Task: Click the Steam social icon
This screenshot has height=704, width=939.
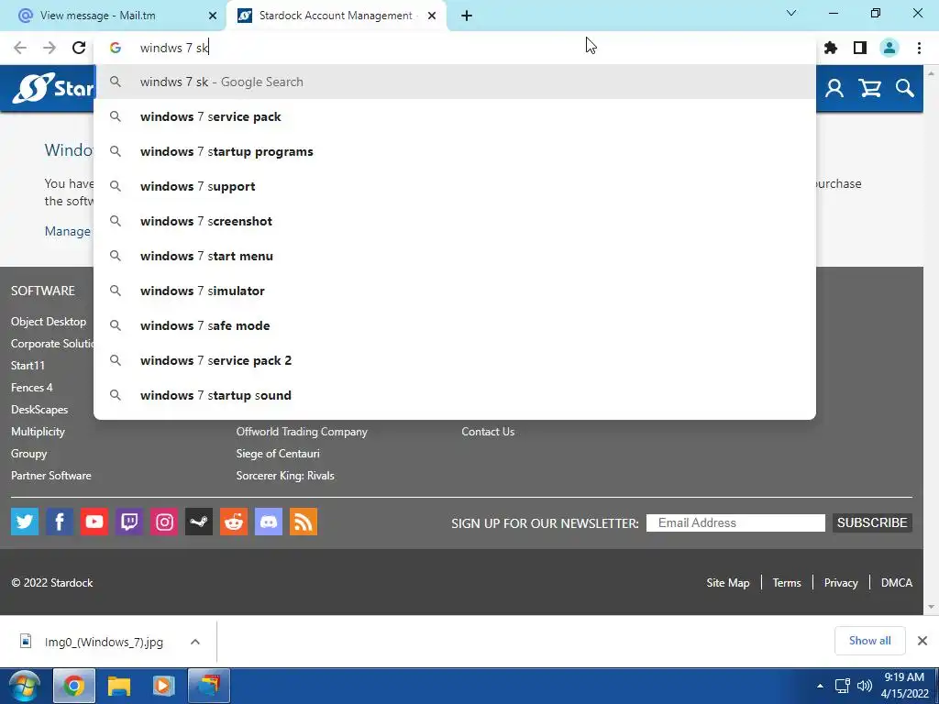Action: point(199,522)
